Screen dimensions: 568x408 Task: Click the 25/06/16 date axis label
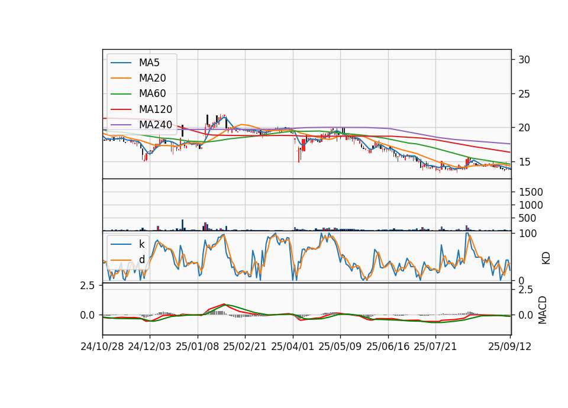pos(388,347)
